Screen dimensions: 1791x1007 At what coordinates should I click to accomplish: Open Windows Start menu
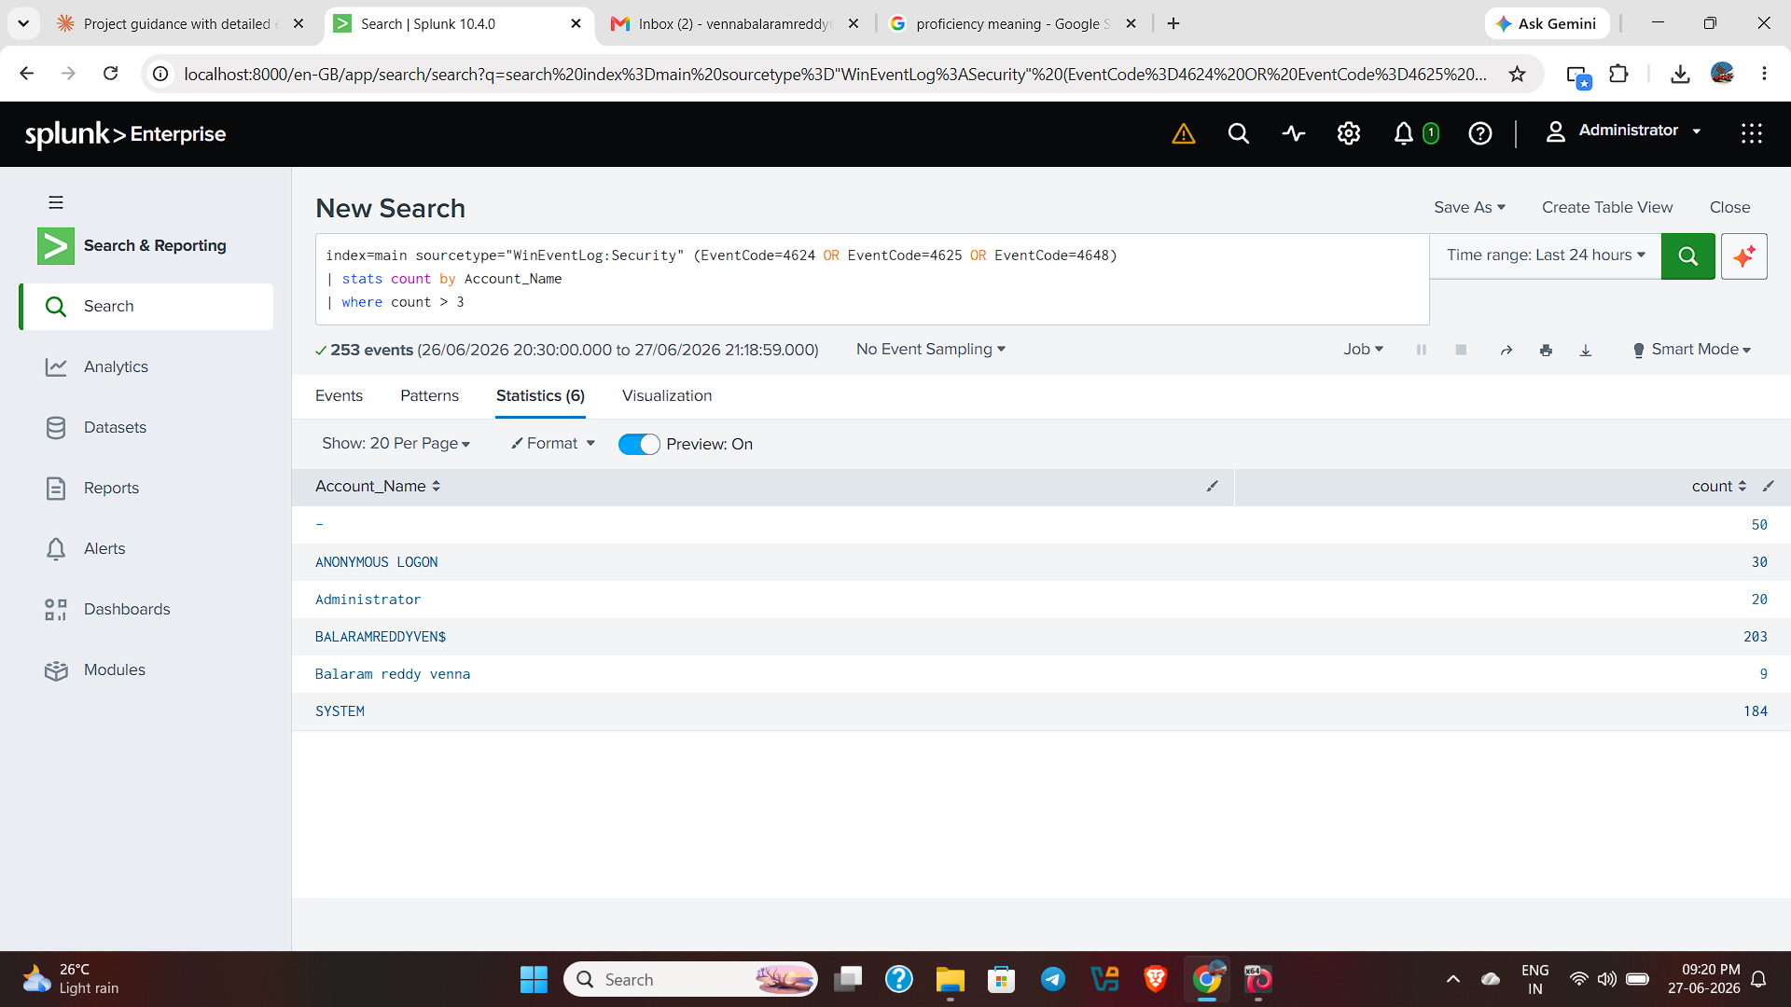click(534, 979)
